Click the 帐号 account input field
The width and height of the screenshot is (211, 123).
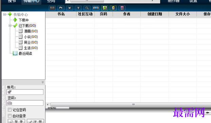coord(25,92)
